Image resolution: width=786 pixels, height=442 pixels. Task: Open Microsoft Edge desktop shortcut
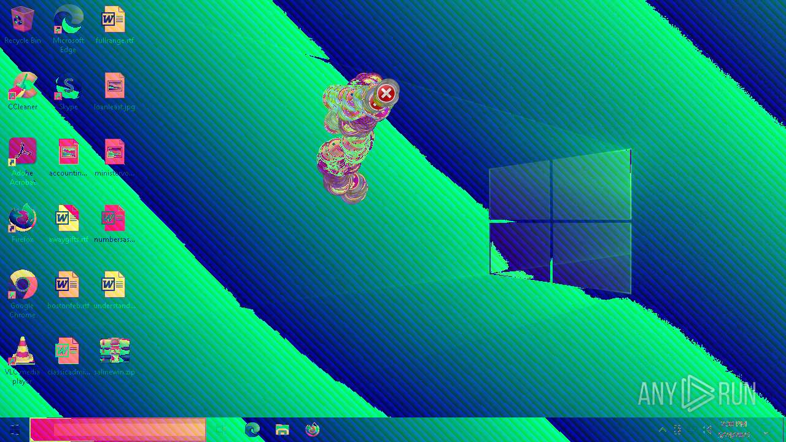pos(68,28)
